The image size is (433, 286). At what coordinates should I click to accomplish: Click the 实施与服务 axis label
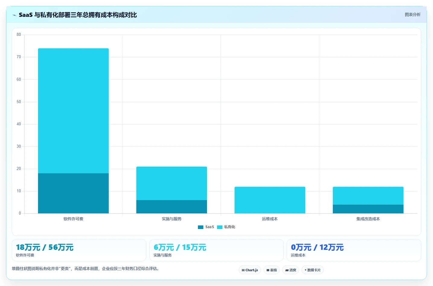tap(172, 219)
